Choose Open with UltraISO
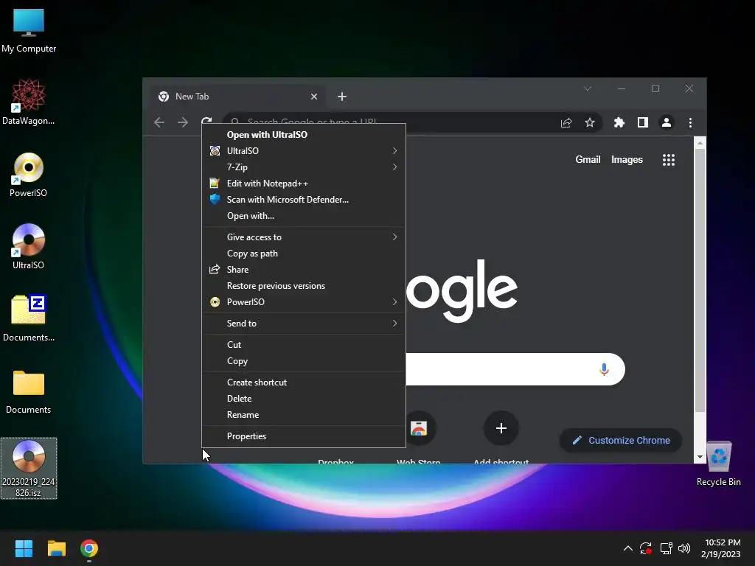Image resolution: width=755 pixels, height=566 pixels. (304, 135)
